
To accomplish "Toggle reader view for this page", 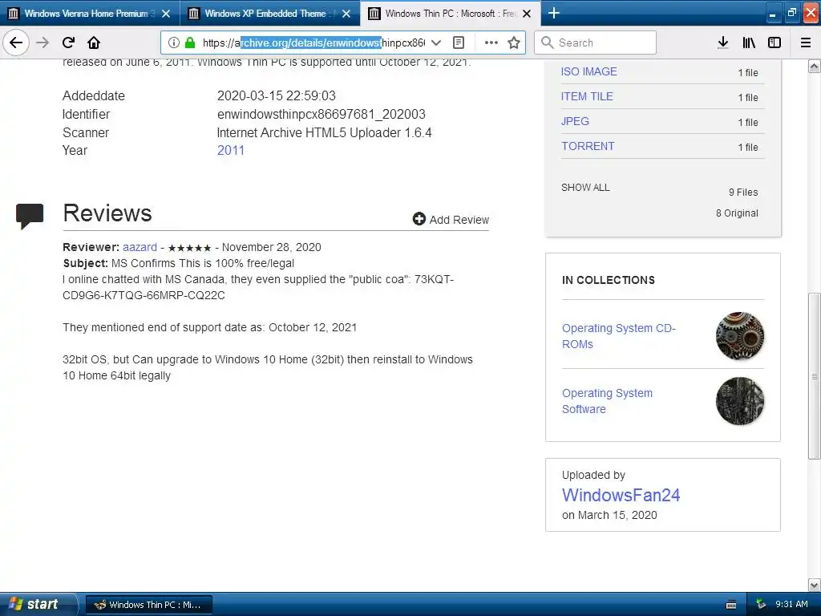I will click(458, 43).
